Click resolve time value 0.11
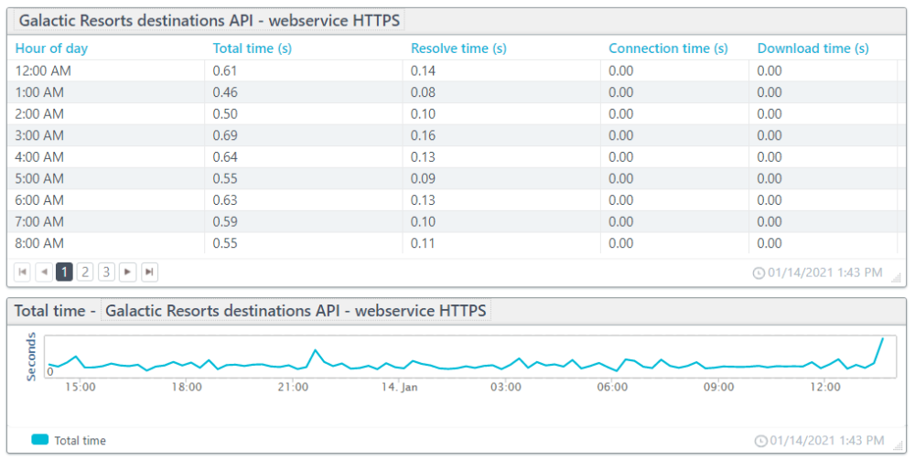This screenshot has width=915, height=460. tap(423, 243)
